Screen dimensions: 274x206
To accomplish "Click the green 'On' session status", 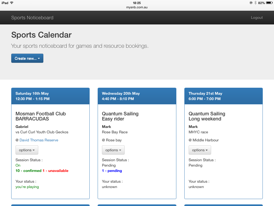I will tap(18, 165).
